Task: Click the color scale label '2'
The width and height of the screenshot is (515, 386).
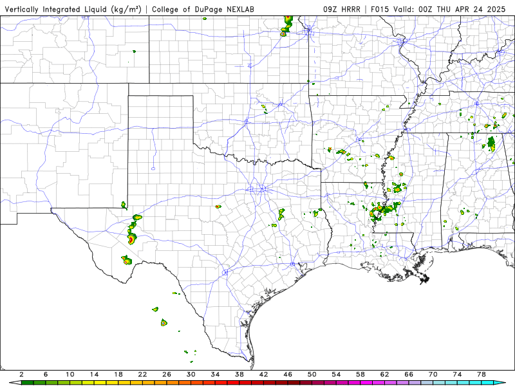Action: (x=22, y=374)
